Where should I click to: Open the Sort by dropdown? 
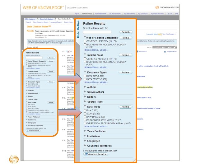point(165,47)
